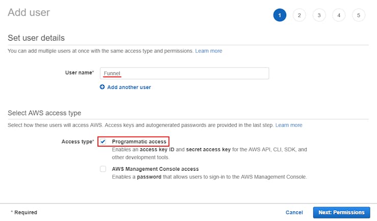Click the Set user details section heading

(x=36, y=38)
